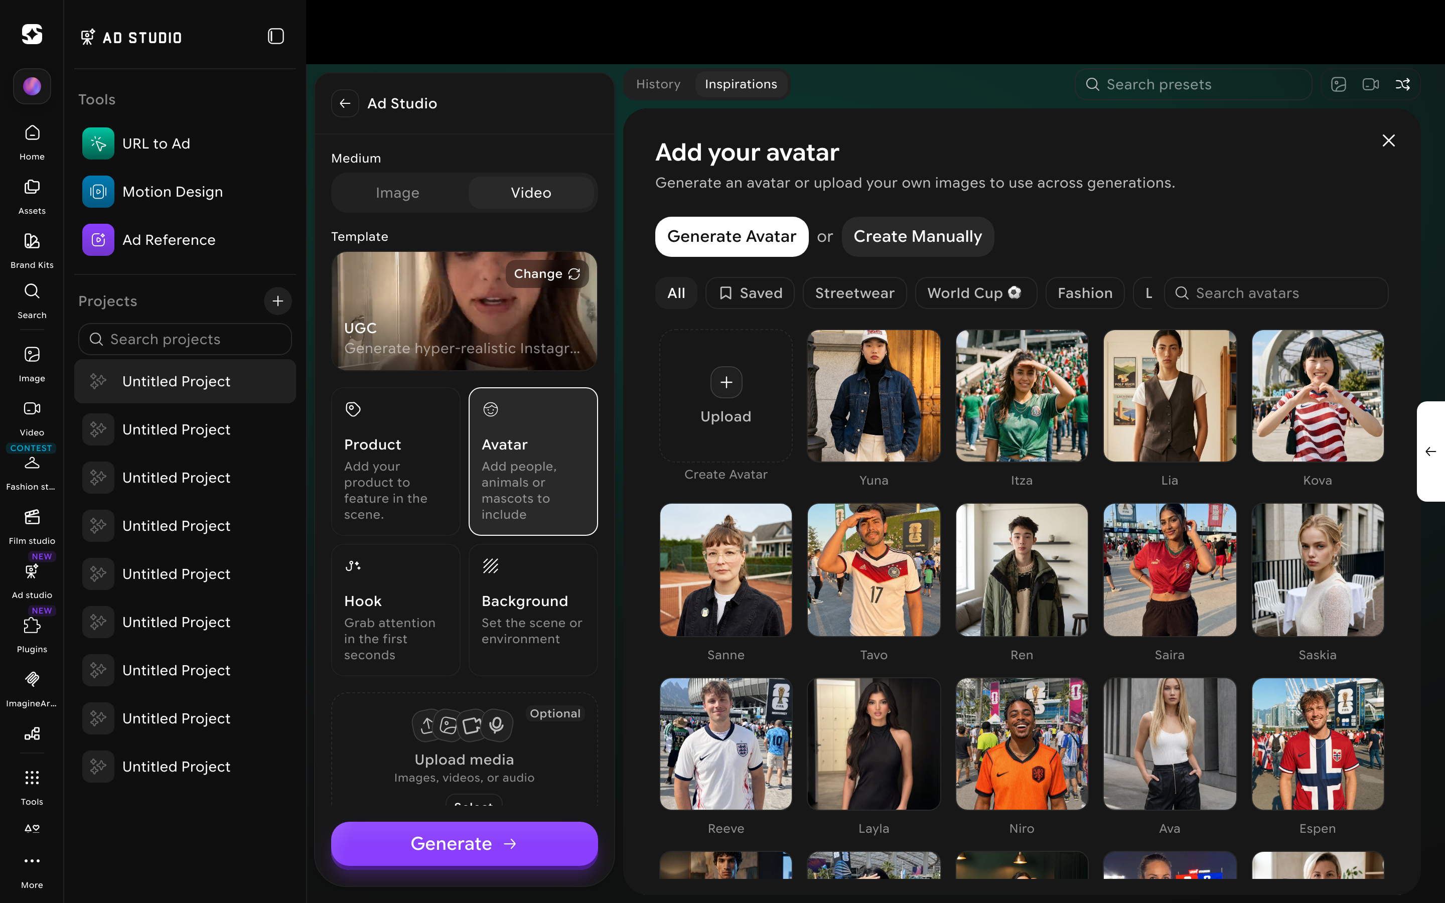Open the Inspirations tab

(x=741, y=84)
